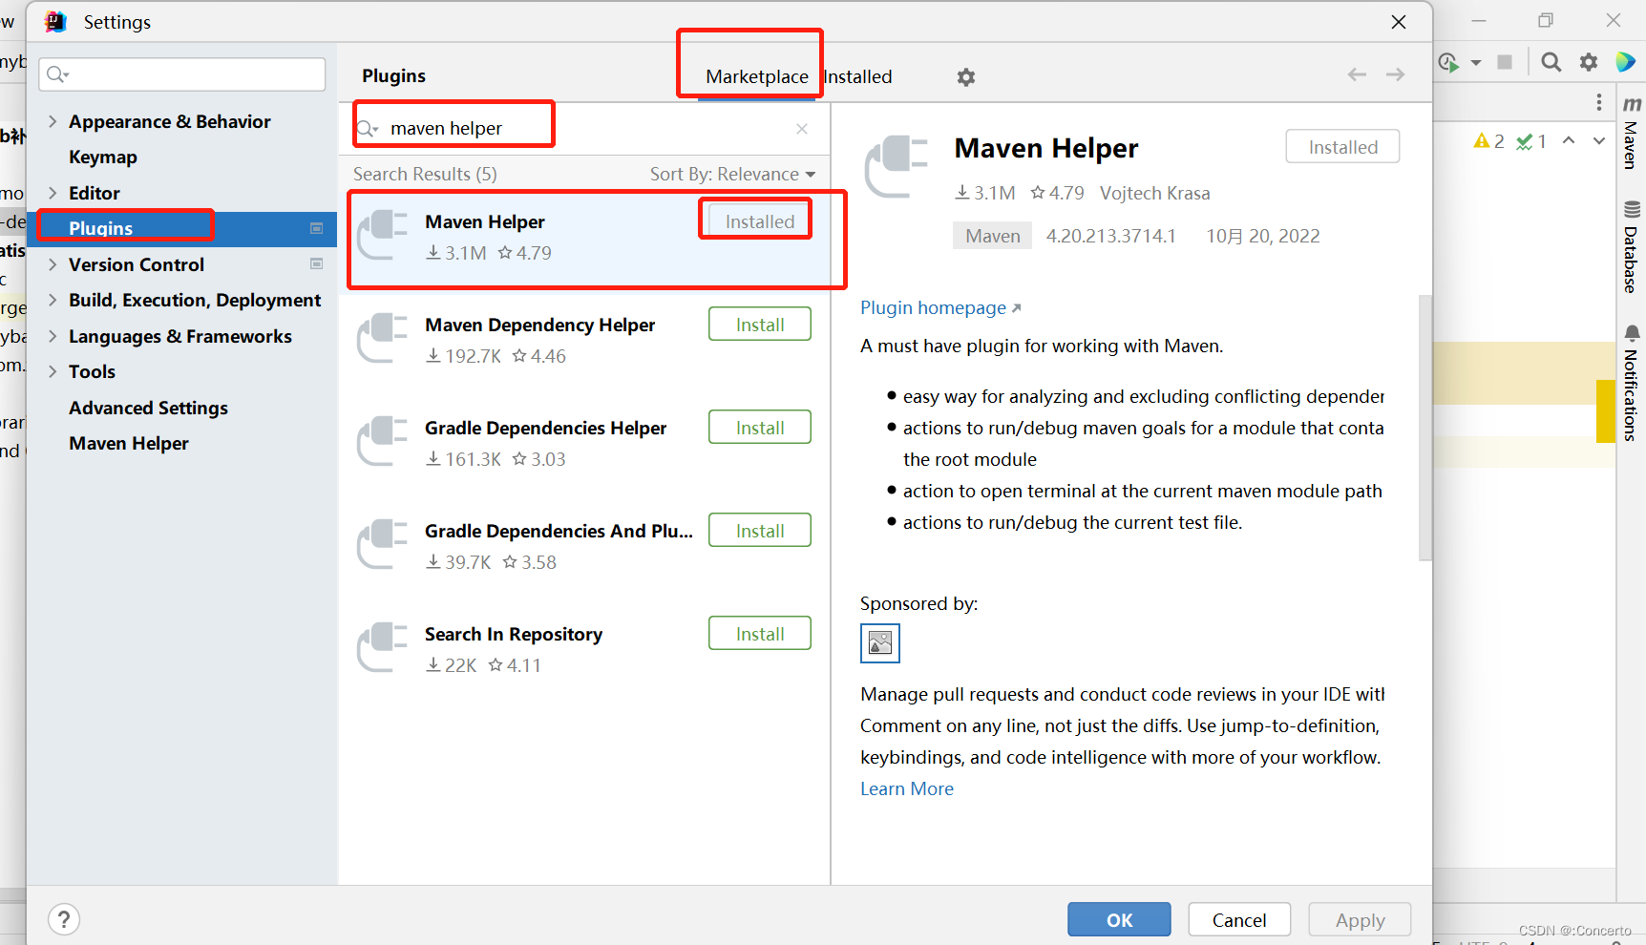Image resolution: width=1646 pixels, height=945 pixels.
Task: Click the run with coverage icon in IDE toolbar
Action: point(1448,62)
